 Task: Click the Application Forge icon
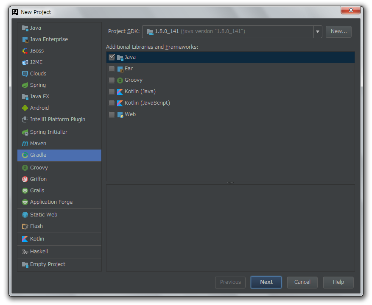(25, 202)
